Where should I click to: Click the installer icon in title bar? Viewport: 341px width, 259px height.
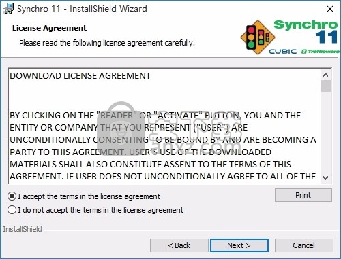point(9,9)
